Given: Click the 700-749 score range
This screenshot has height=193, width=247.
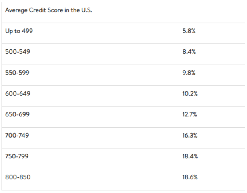Looking at the screenshot, I should [x=17, y=136].
